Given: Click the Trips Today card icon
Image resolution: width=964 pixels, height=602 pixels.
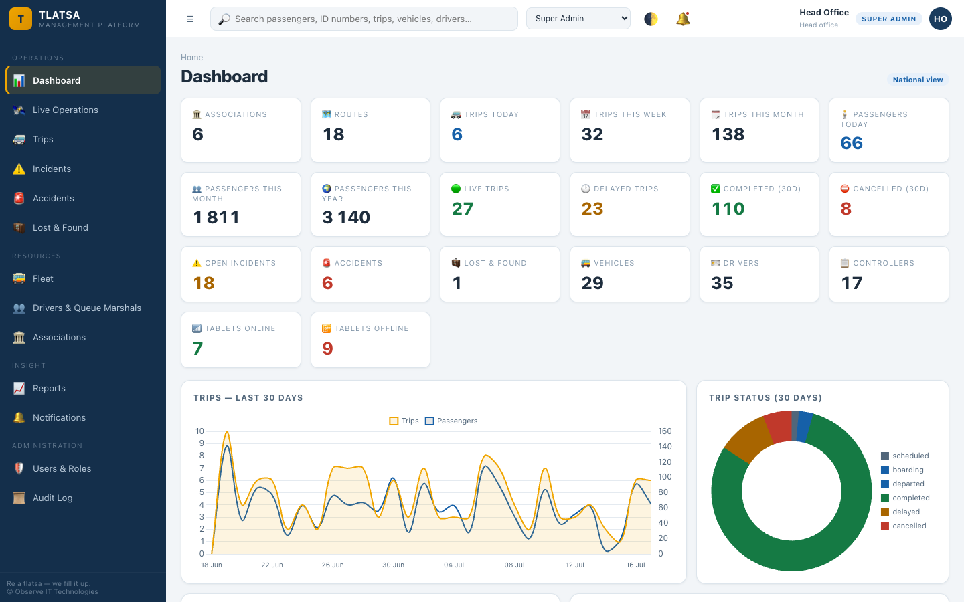Looking at the screenshot, I should coord(456,114).
